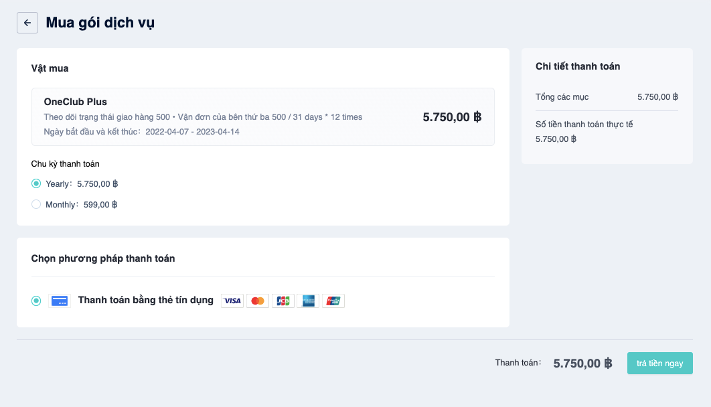
Task: Click the Monthly 599,00 ฿ label
Action: 82,204
